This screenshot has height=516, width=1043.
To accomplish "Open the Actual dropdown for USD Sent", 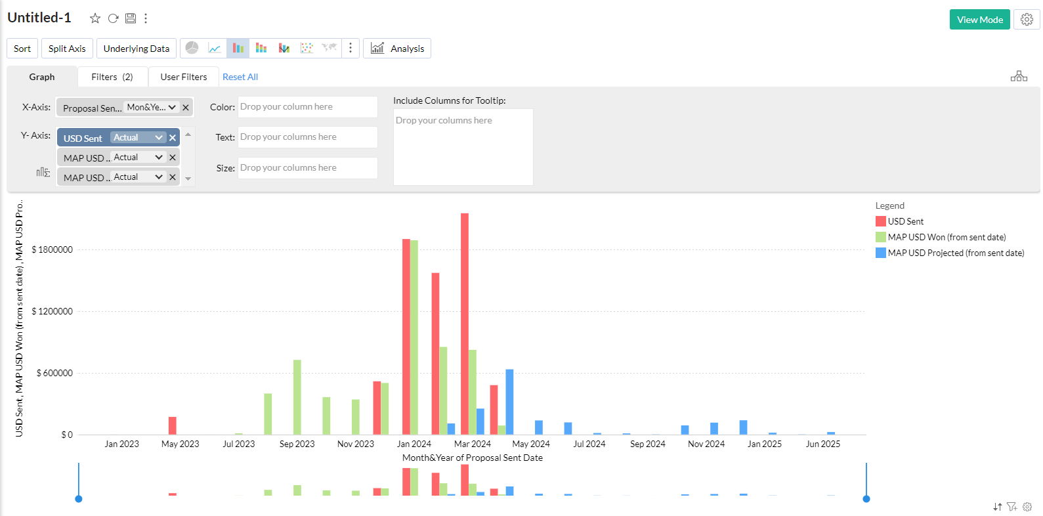I will click(138, 137).
